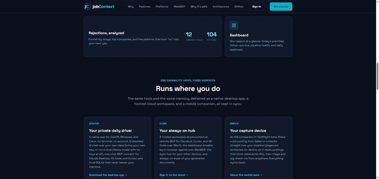Open the Features nav item
Image resolution: width=379 pixels, height=179 pixels.
point(144,7)
